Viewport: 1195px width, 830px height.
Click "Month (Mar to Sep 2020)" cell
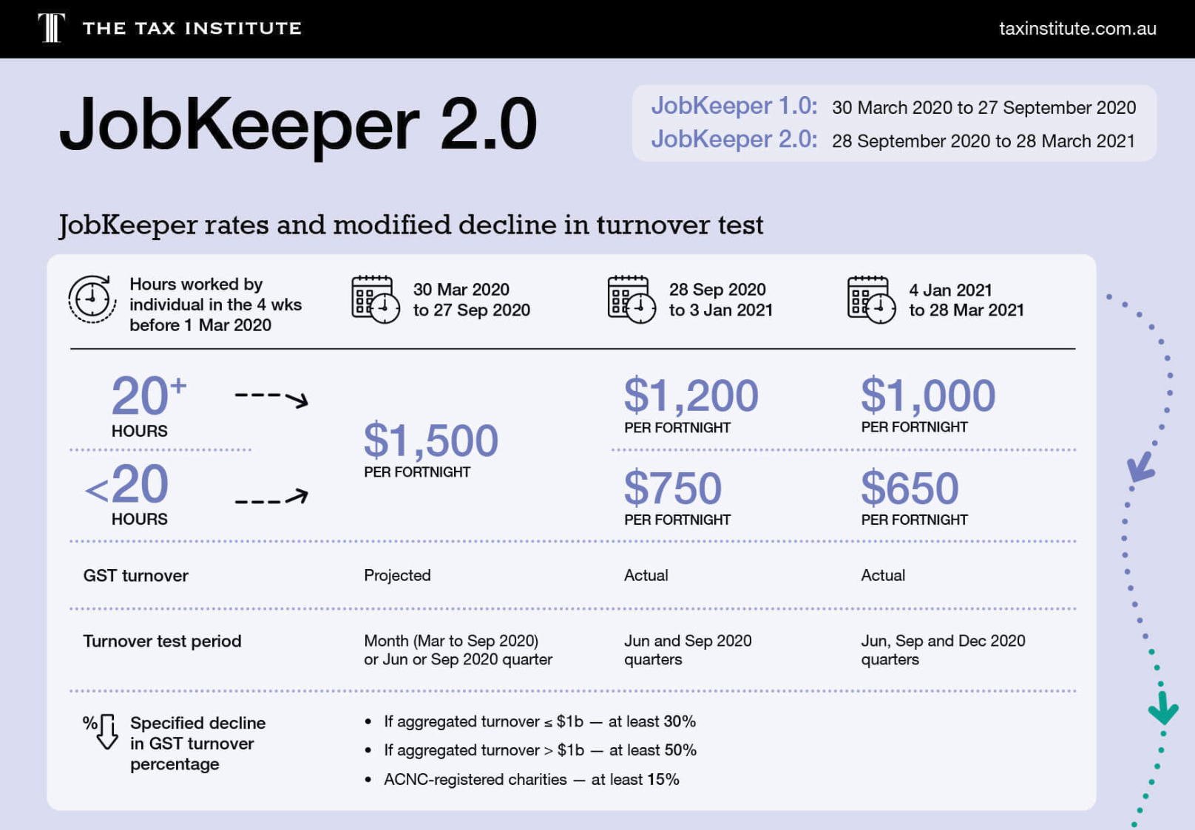458,650
